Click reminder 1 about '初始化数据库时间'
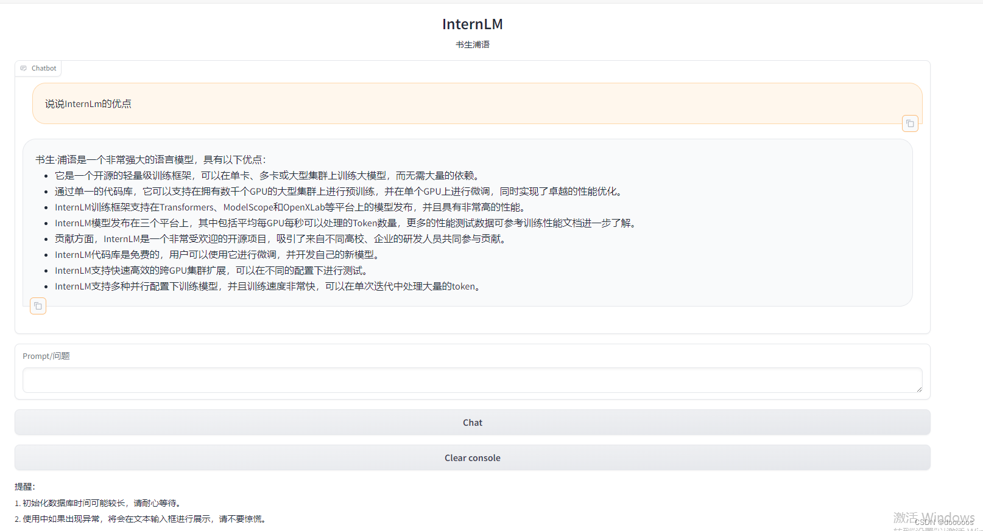 pos(99,503)
